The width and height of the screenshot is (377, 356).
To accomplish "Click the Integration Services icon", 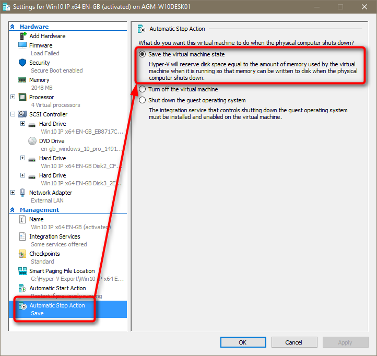I will point(22,236).
